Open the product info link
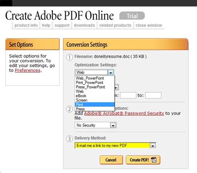Screen dimensions: 197x173 pyautogui.click(x=26, y=25)
